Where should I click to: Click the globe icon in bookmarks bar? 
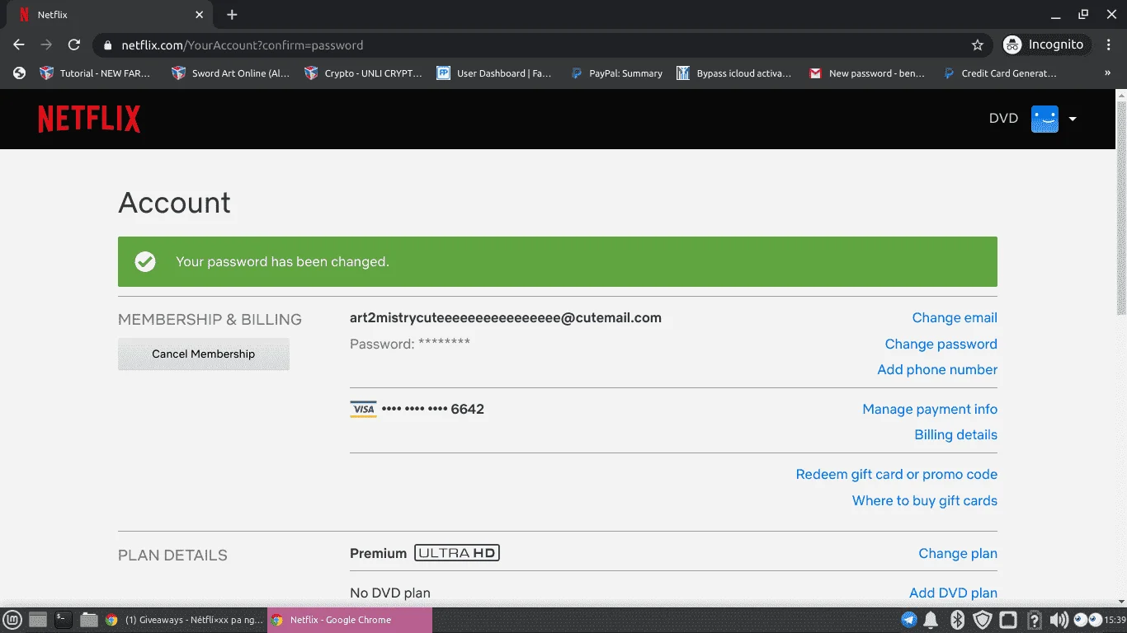pos(20,73)
